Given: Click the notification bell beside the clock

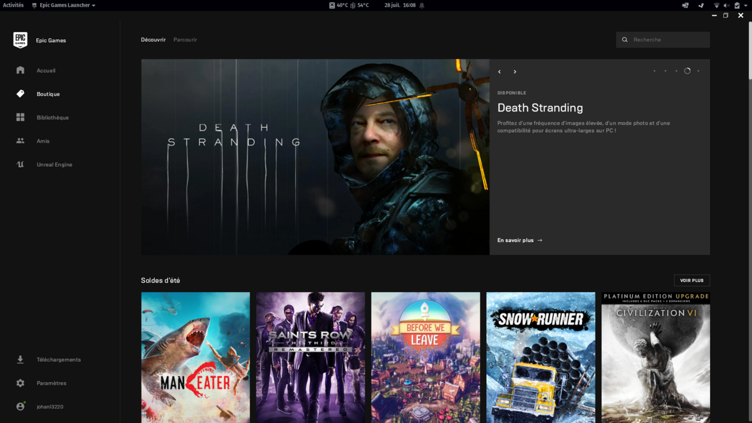Looking at the screenshot, I should coord(422,5).
